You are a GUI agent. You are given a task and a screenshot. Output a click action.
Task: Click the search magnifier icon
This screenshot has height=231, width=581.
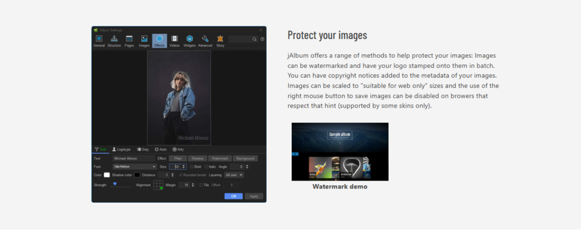point(255,39)
